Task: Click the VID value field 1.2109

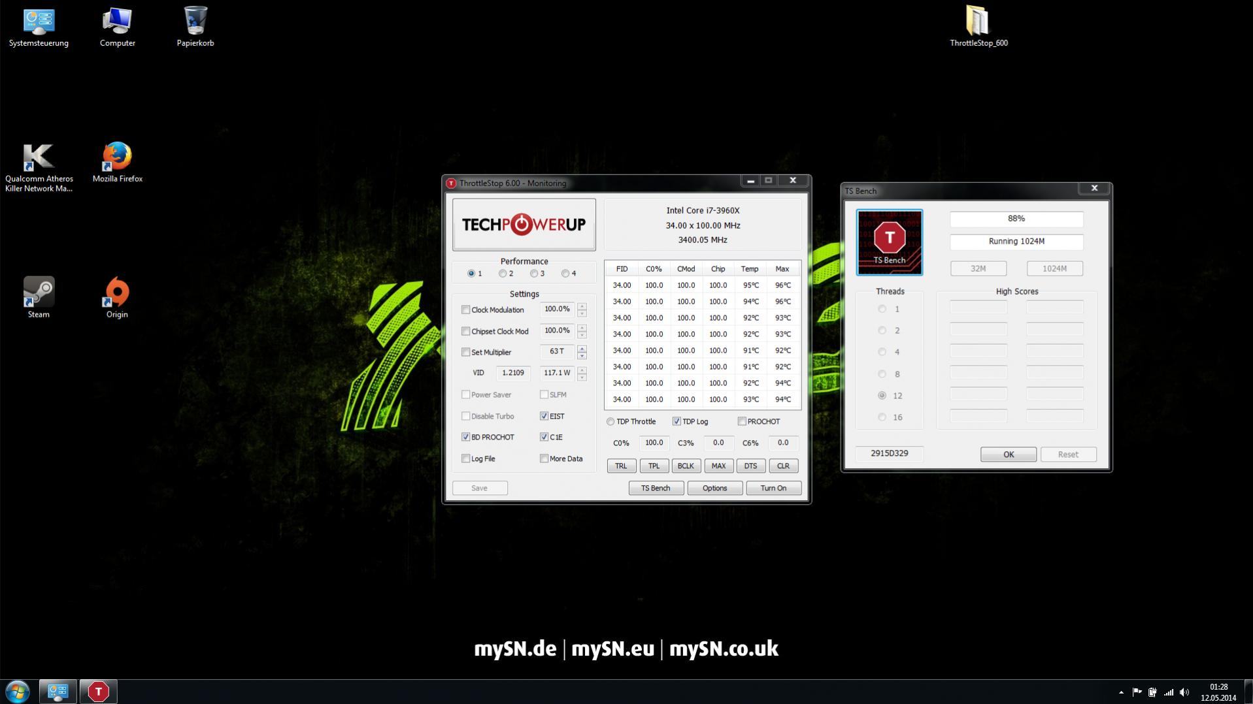Action: (513, 373)
